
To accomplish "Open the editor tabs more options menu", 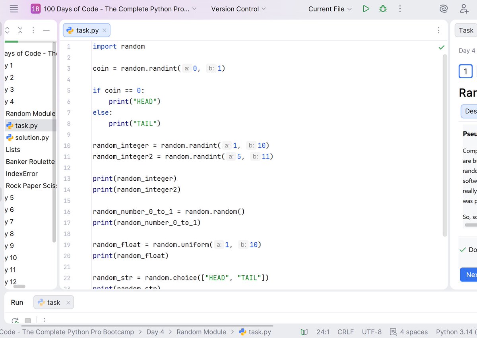I will coord(438,30).
